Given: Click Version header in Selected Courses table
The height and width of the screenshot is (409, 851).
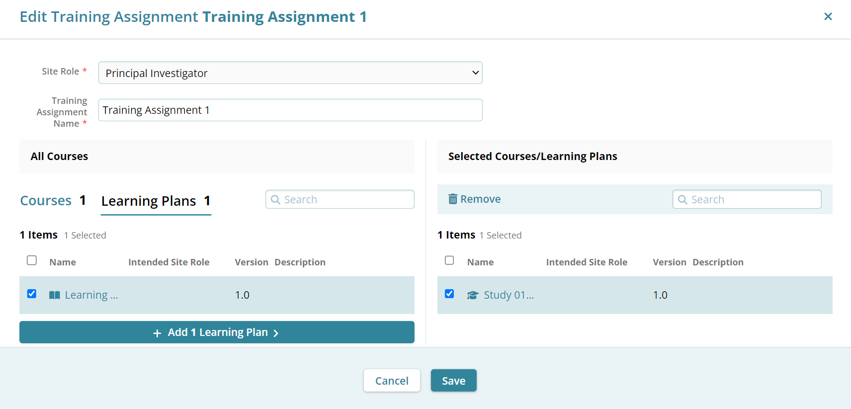Looking at the screenshot, I should click(670, 262).
